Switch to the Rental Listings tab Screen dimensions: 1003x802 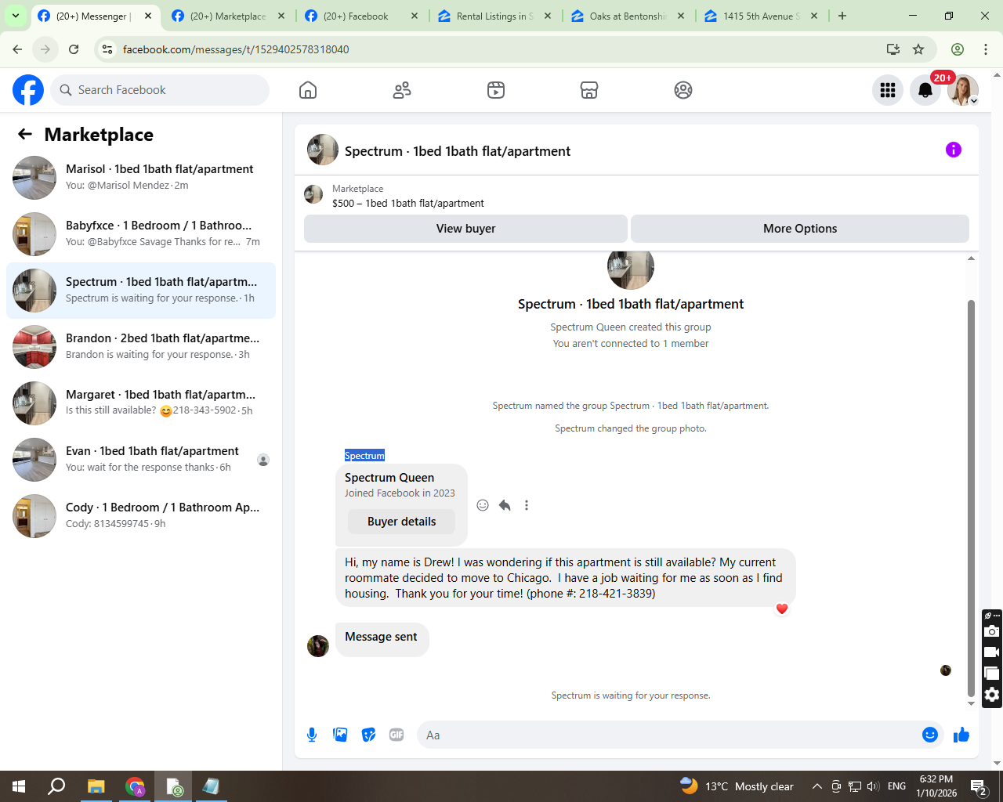495,16
